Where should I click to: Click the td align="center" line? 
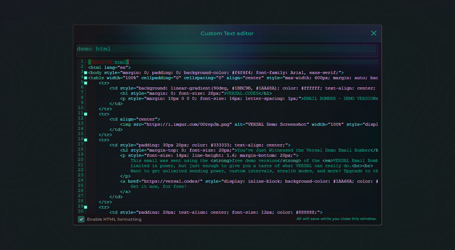pyautogui.click(x=135, y=119)
